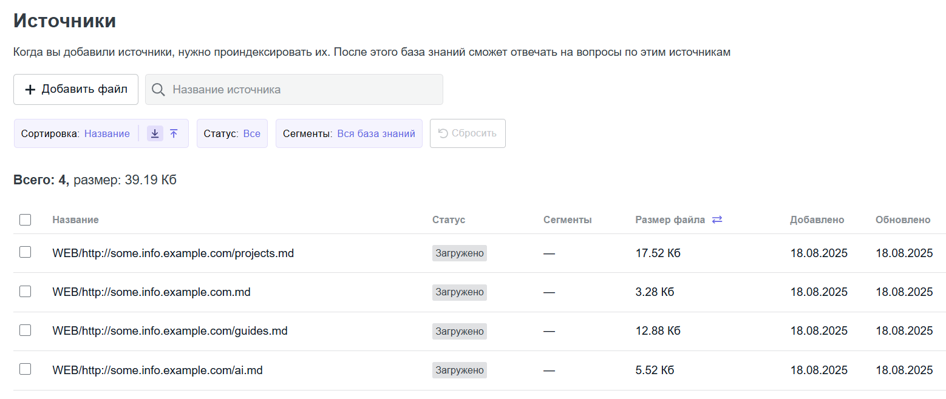Image resolution: width=946 pixels, height=399 pixels.
Task: Toggle file size units swap icon
Action: (x=717, y=220)
